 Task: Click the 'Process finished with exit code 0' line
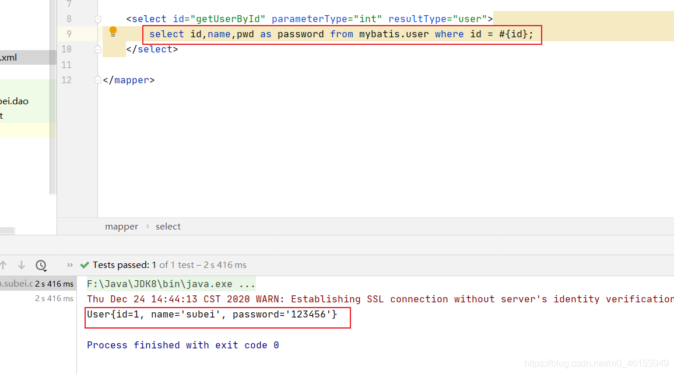point(182,345)
